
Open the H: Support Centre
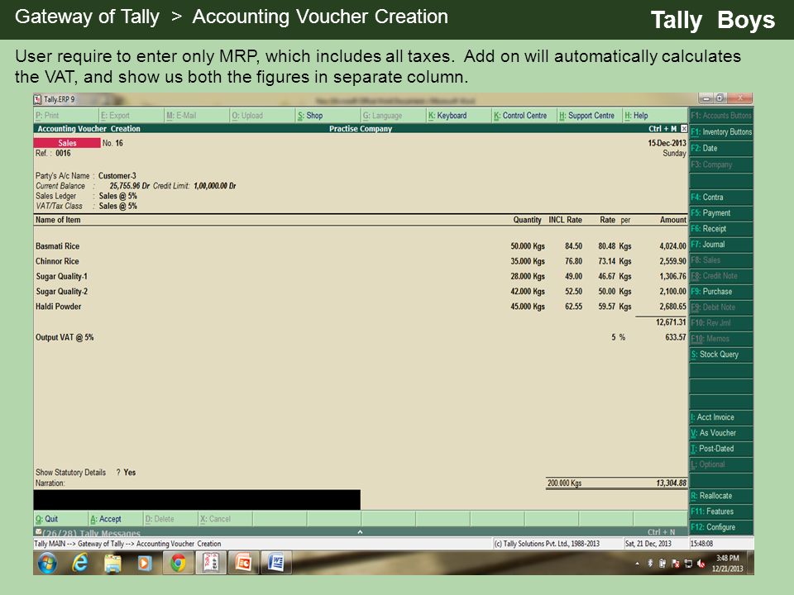click(589, 116)
